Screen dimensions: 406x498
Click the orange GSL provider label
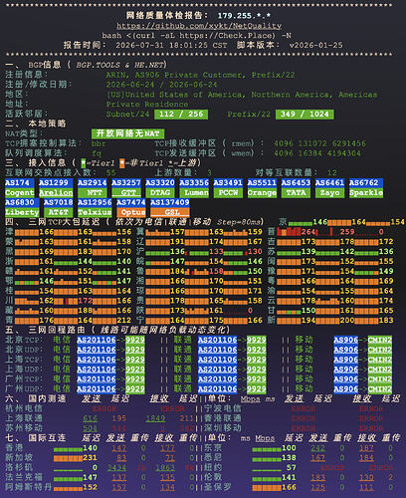170,212
